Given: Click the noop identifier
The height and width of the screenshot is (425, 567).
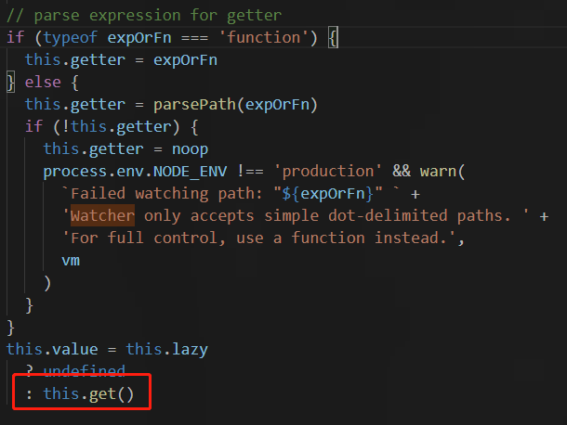Looking at the screenshot, I should (x=190, y=149).
